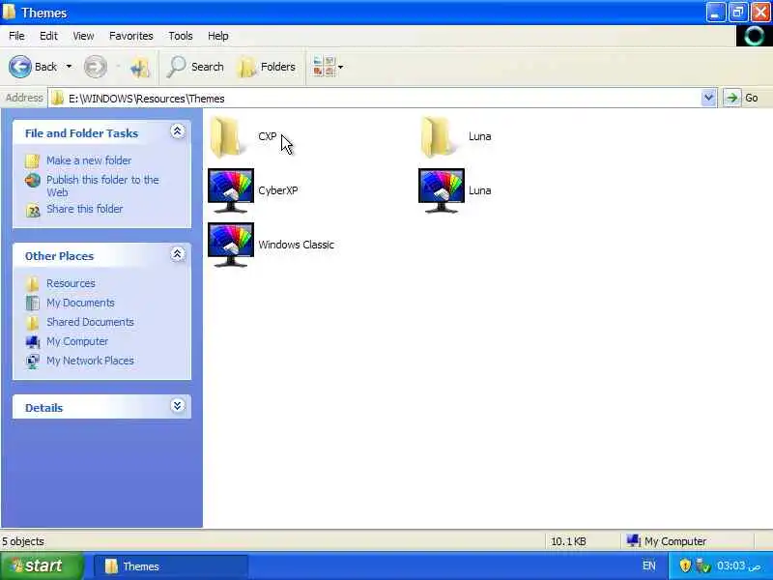The width and height of the screenshot is (773, 580).
Task: Open the Favorites menu
Action: pyautogui.click(x=131, y=36)
